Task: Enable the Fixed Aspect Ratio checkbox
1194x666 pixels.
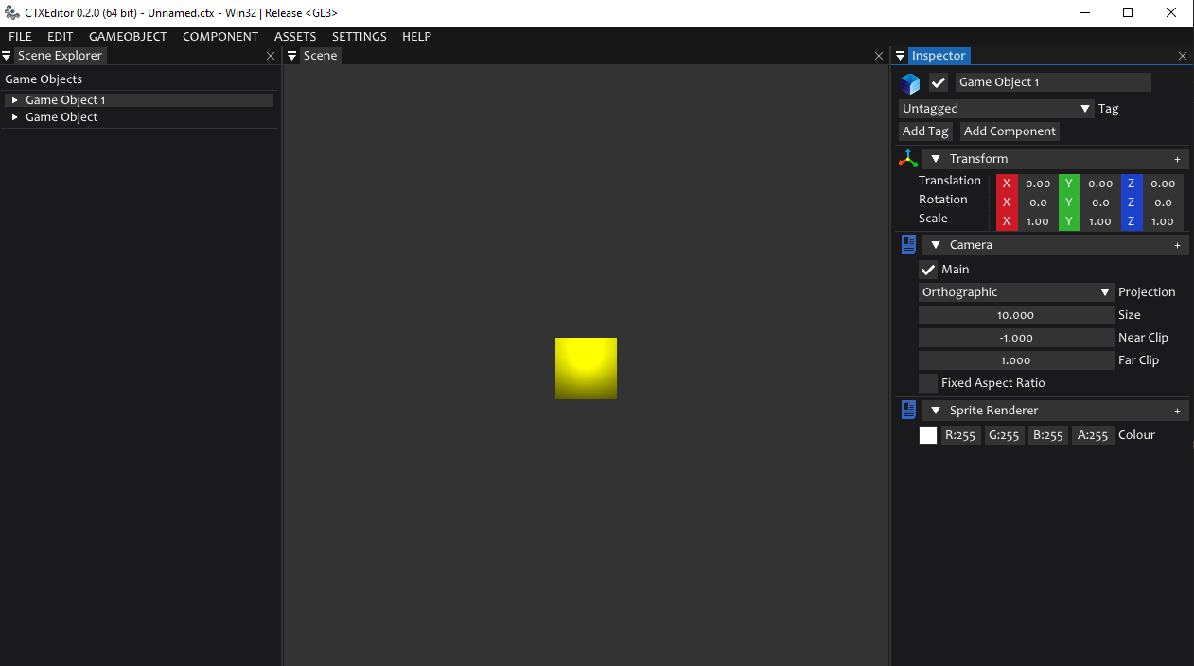Action: coord(928,383)
